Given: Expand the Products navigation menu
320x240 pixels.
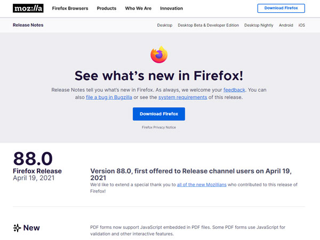Looking at the screenshot, I should pyautogui.click(x=106, y=9).
